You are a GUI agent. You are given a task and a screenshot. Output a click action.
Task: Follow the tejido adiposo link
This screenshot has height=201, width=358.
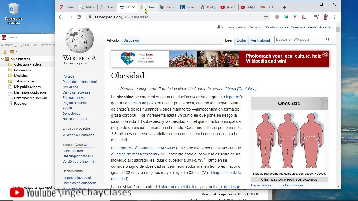coord(143,103)
